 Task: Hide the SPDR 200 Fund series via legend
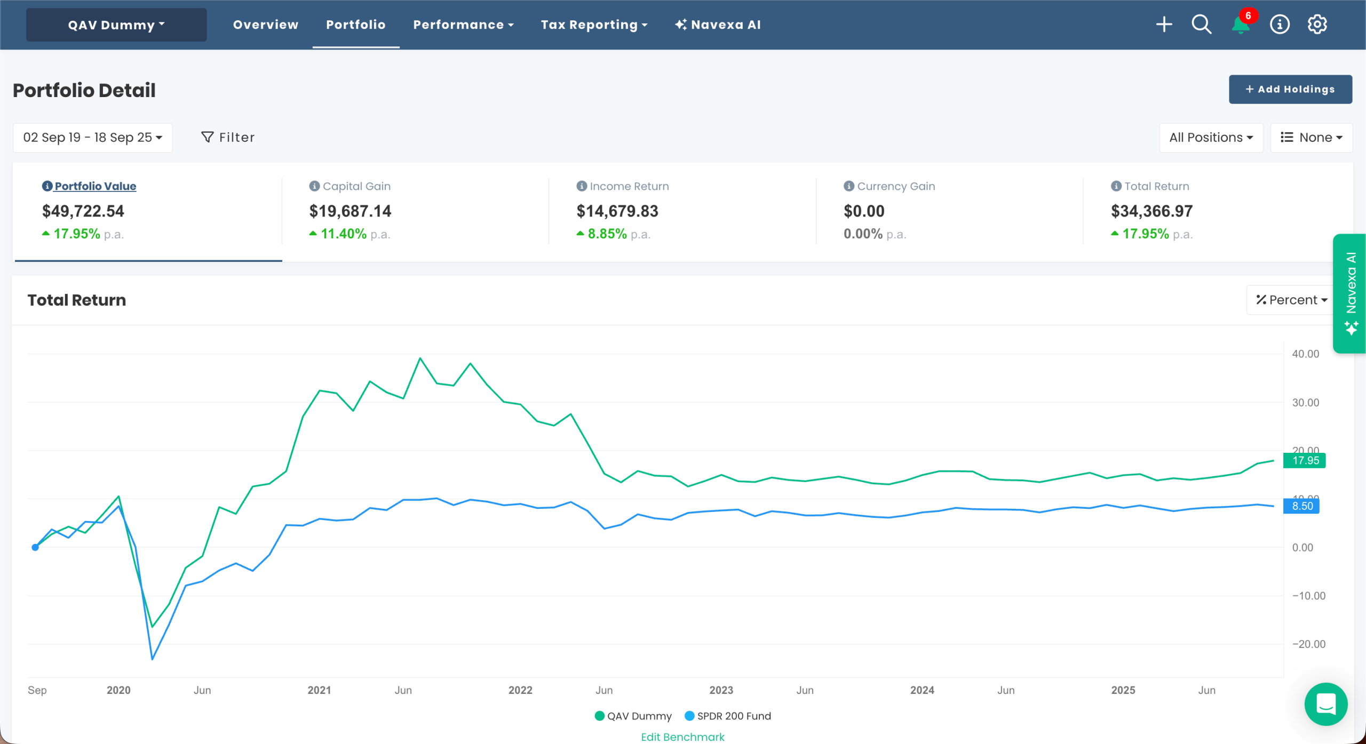(x=728, y=716)
